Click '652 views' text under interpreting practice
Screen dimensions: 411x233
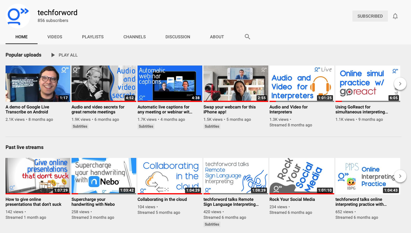point(344,212)
